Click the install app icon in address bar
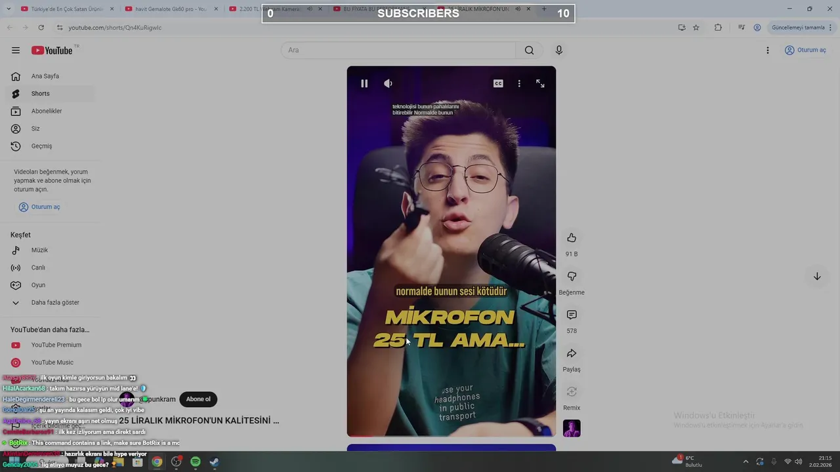The height and width of the screenshot is (472, 840). coord(681,28)
